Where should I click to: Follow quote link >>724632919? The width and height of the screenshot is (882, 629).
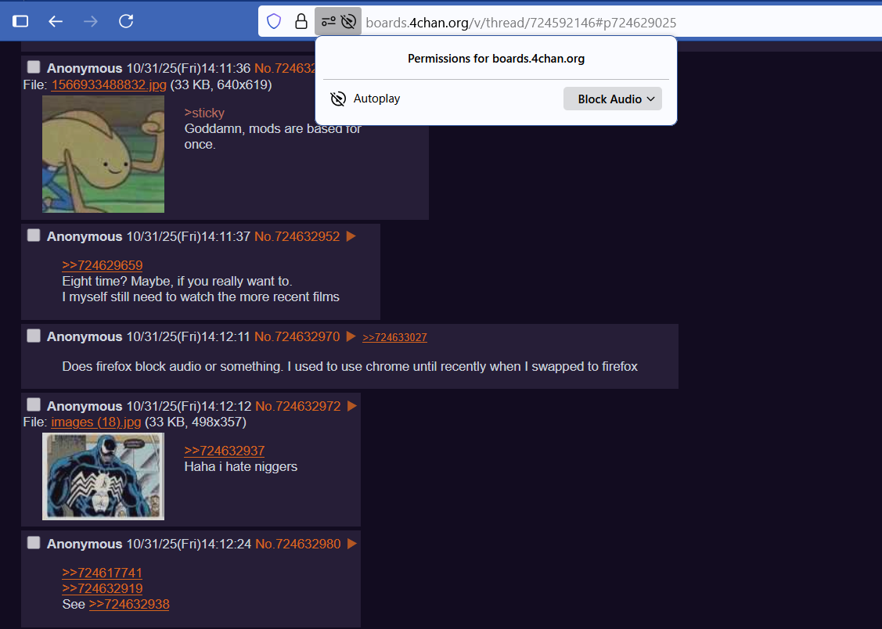[103, 588]
